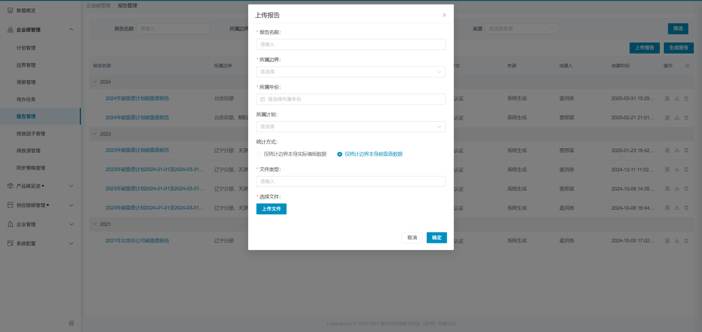
Task: Open the 所属边界 dropdown in the dialog
Action: pos(351,72)
